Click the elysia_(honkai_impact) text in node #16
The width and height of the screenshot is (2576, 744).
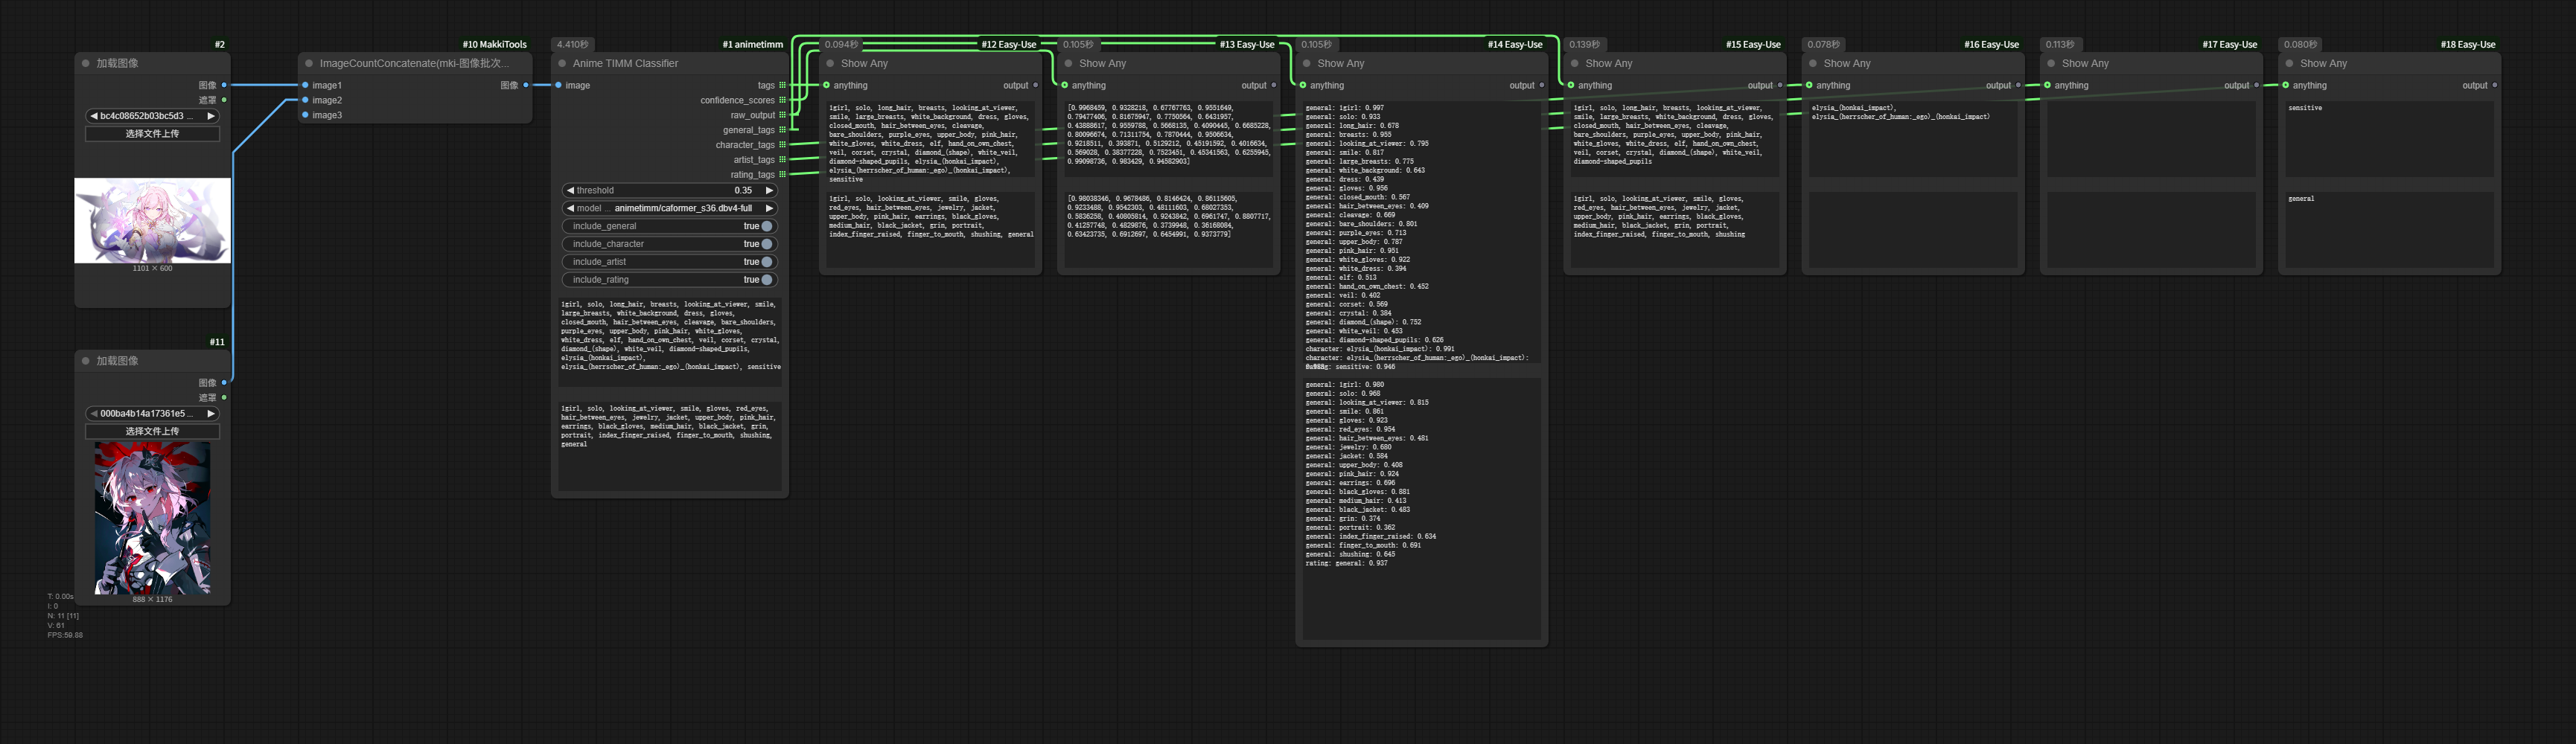(x=1853, y=108)
